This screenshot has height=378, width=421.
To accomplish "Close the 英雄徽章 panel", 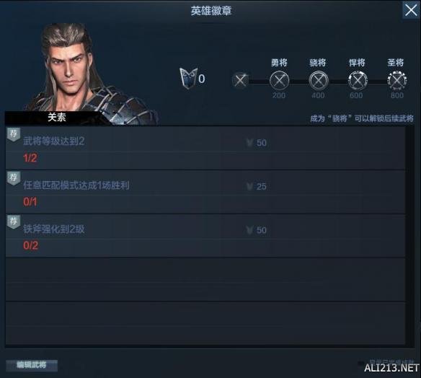I will click(411, 10).
